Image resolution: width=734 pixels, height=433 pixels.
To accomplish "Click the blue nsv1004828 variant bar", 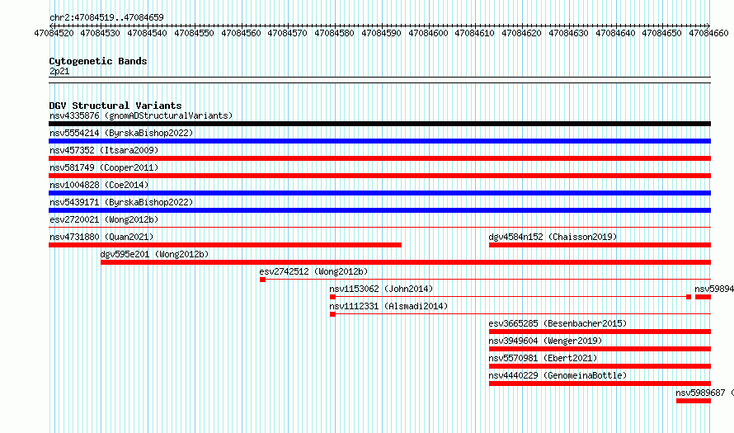I will 379,193.
